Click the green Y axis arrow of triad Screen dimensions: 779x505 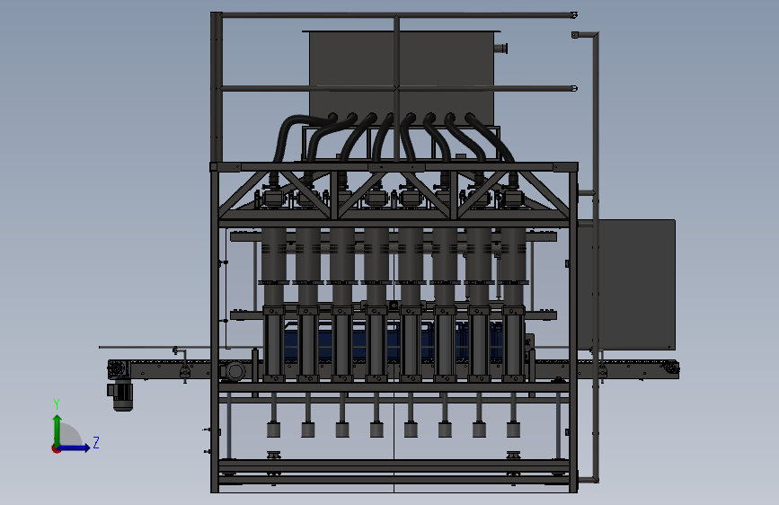(57, 430)
